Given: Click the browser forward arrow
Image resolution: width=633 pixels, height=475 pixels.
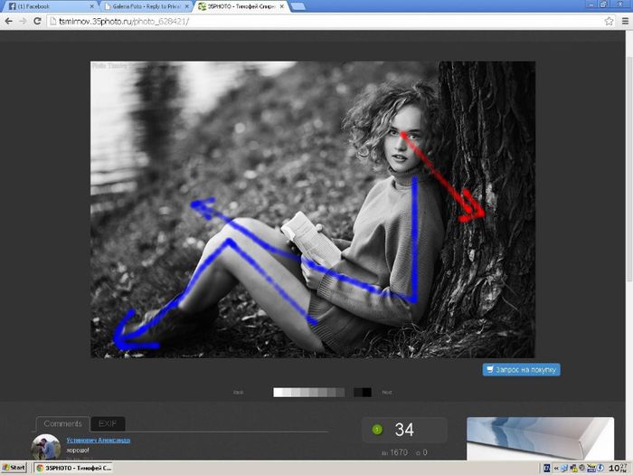Looking at the screenshot, I should pyautogui.click(x=23, y=21).
